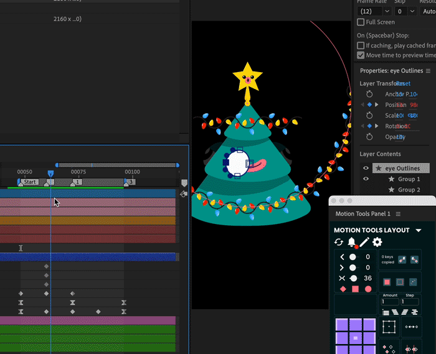
Task: Select the circle keyframe shape icon
Action: [x=368, y=289]
